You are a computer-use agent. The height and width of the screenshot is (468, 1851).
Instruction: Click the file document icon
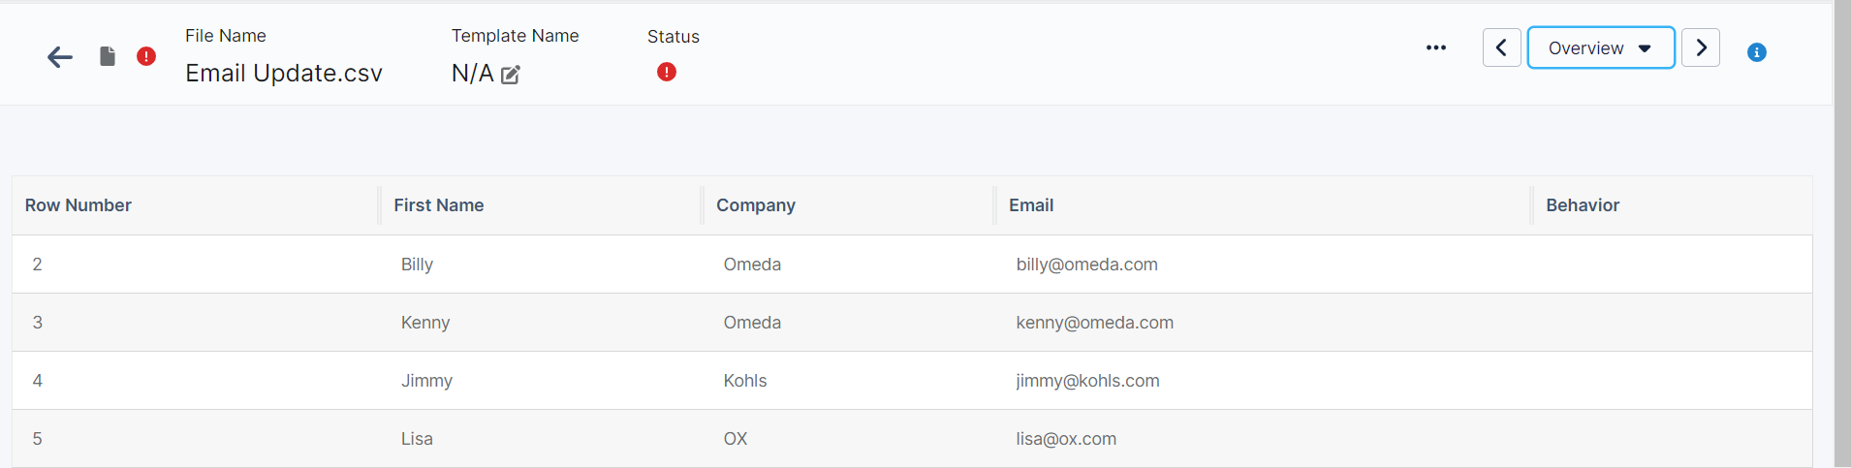click(108, 56)
